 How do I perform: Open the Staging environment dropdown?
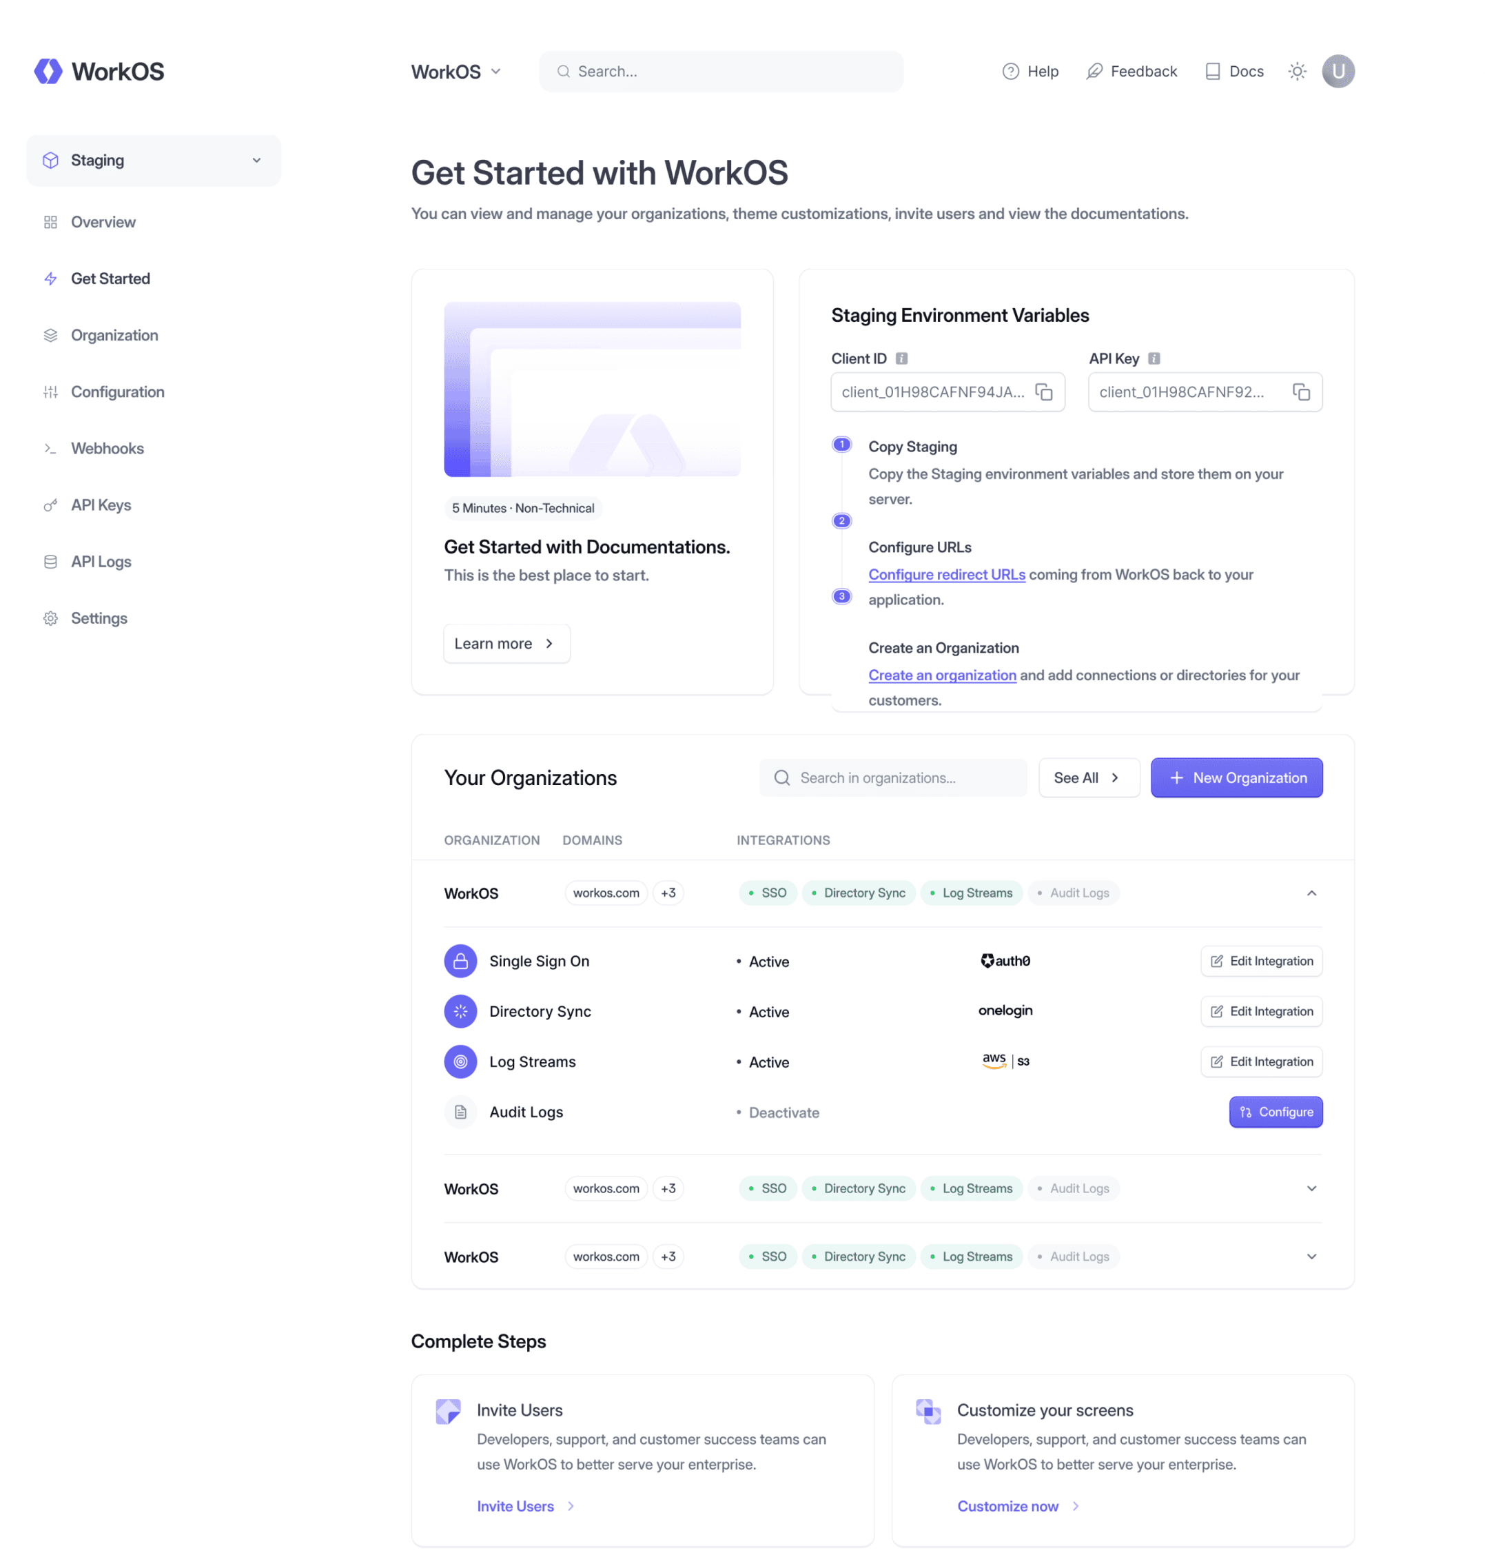point(154,161)
